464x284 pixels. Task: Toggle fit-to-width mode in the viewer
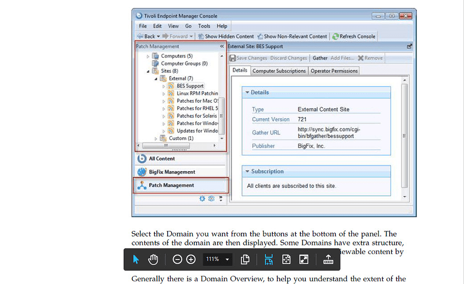[x=269, y=259]
